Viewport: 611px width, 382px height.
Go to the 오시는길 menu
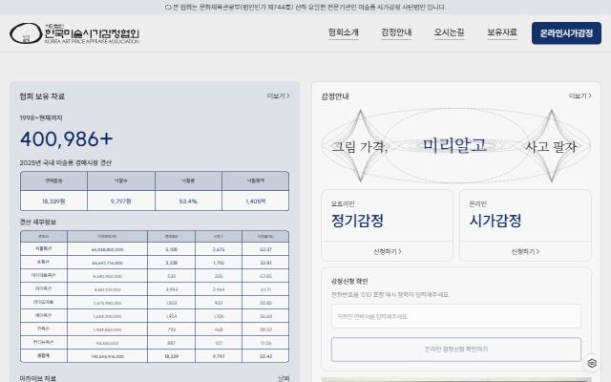coord(449,32)
